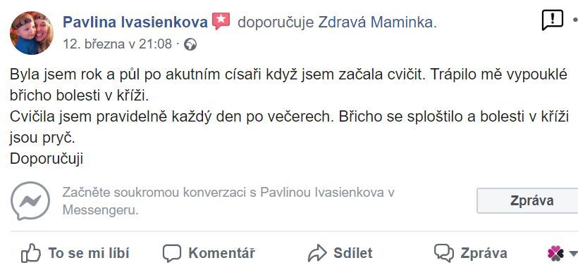Image resolution: width=578 pixels, height=265 pixels.
Task: Open the Zdravá Maminka page link
Action: click(x=375, y=22)
